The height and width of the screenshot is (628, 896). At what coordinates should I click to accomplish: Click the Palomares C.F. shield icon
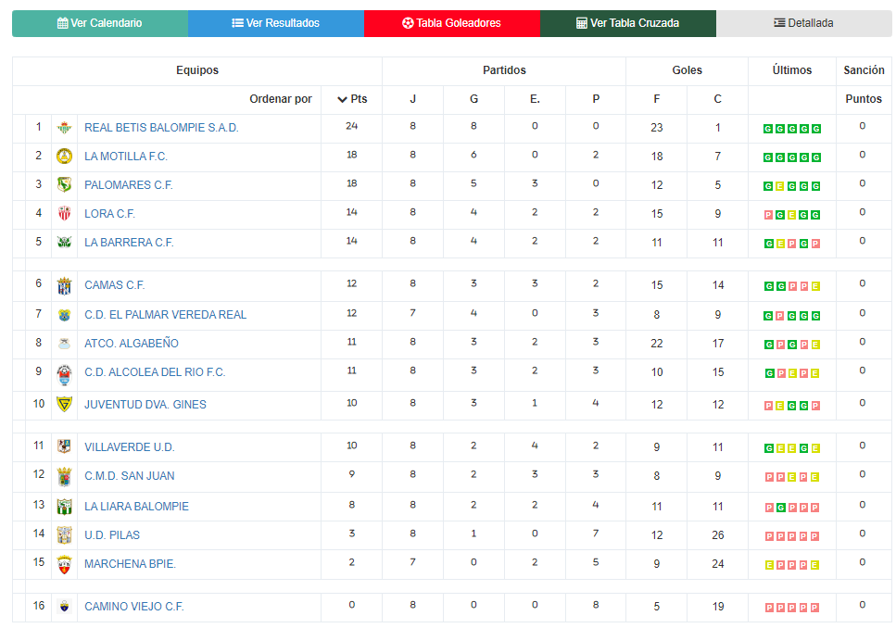pyautogui.click(x=65, y=184)
